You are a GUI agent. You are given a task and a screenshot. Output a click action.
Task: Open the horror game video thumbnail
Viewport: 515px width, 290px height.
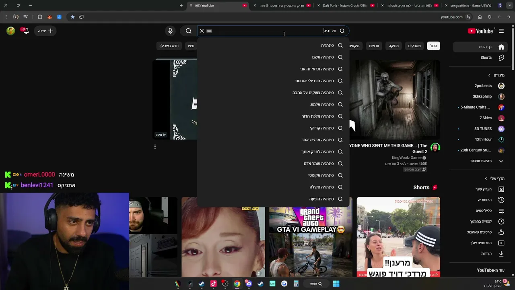coord(395,99)
